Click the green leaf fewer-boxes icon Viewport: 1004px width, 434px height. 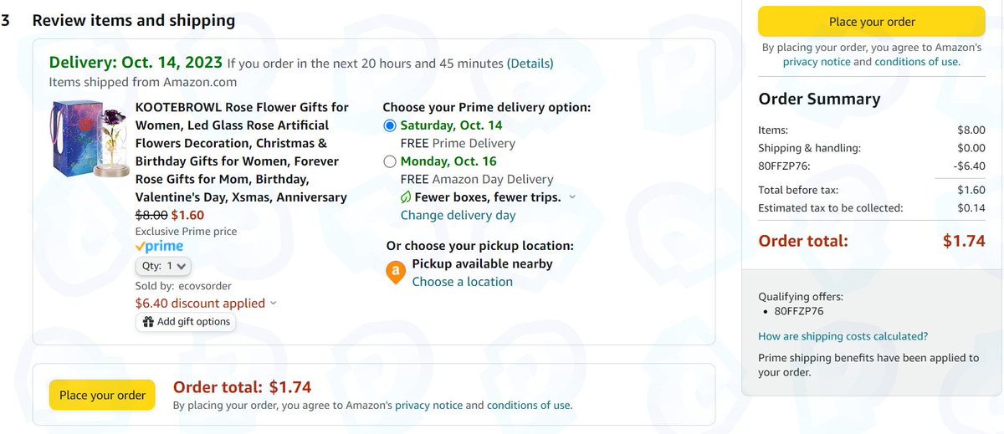pyautogui.click(x=406, y=197)
